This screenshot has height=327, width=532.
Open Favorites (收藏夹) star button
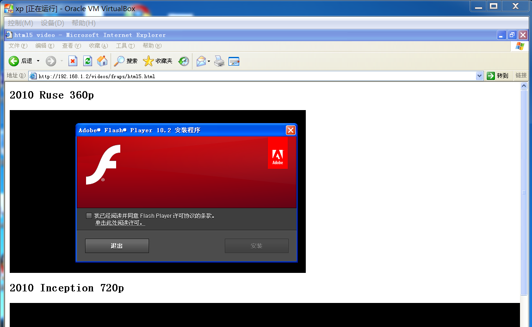tap(158, 61)
